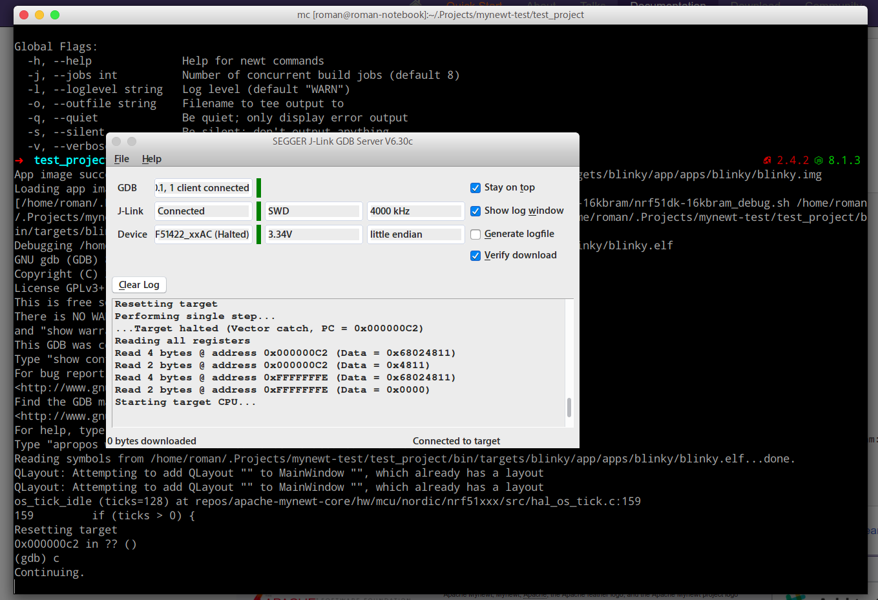Click the green Device status indicator

(258, 234)
